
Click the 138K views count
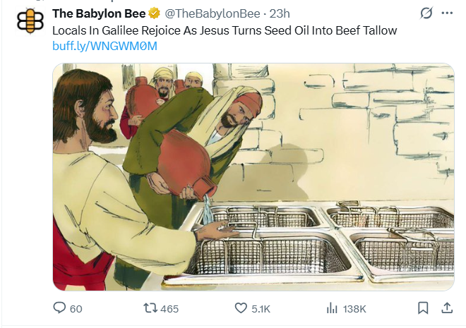pyautogui.click(x=354, y=309)
